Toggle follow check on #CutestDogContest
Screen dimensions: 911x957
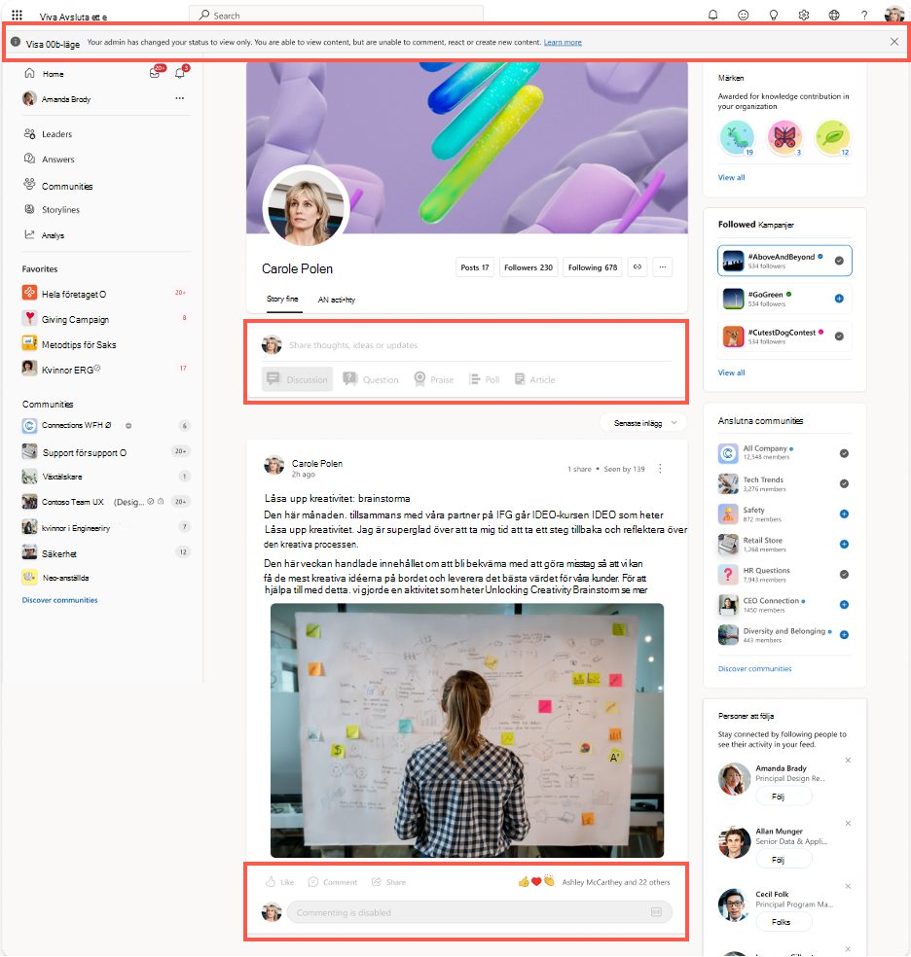[x=839, y=337]
